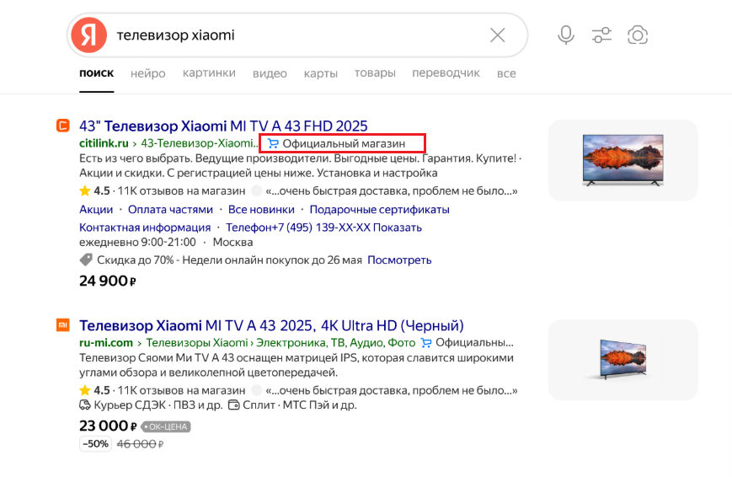The height and width of the screenshot is (477, 732).
Task: Start voice search with microphone icon
Action: [x=566, y=35]
